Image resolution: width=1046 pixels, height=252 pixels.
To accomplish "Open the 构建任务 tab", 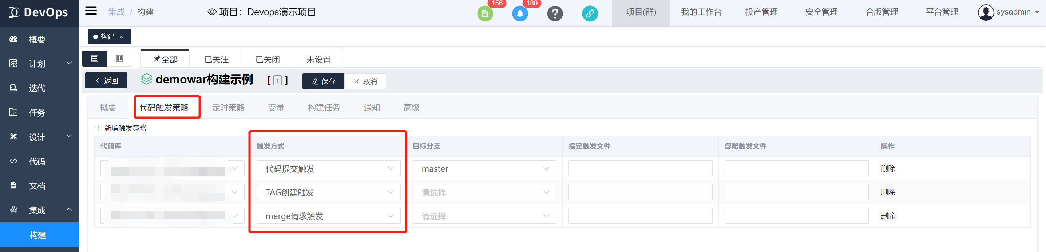I will click(324, 108).
